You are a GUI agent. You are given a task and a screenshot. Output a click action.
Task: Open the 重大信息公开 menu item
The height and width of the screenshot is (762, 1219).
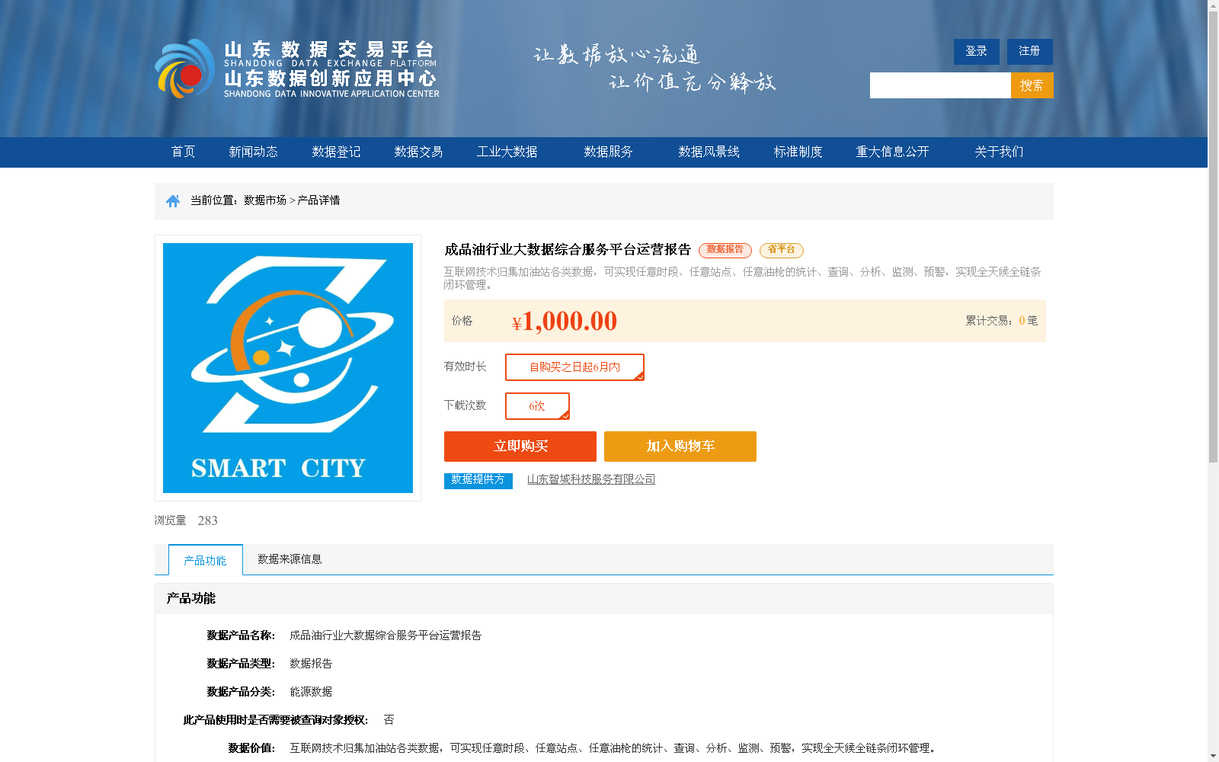[893, 152]
